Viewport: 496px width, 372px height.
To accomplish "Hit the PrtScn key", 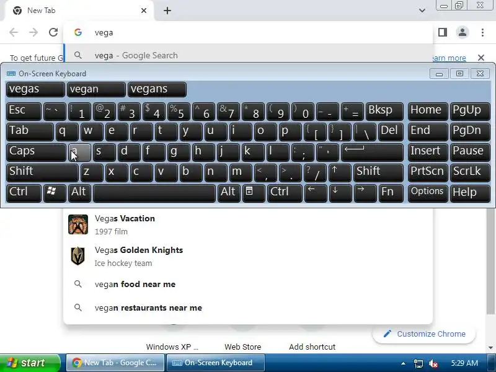I will (x=428, y=173).
